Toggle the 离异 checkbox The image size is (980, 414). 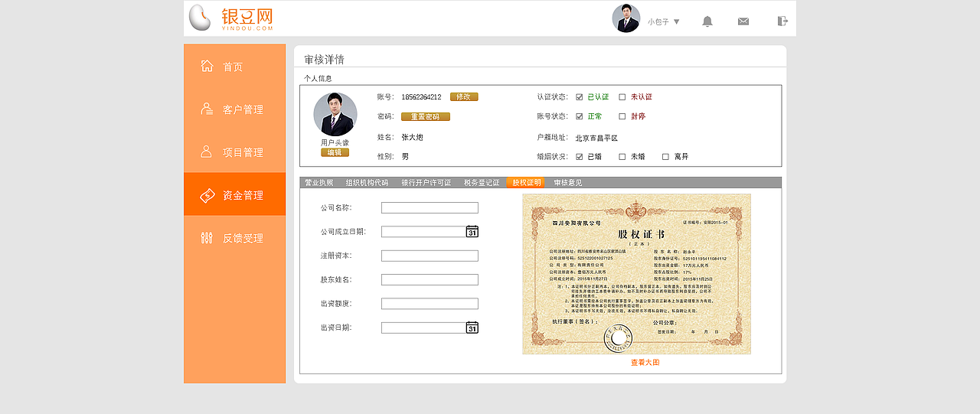coord(665,157)
